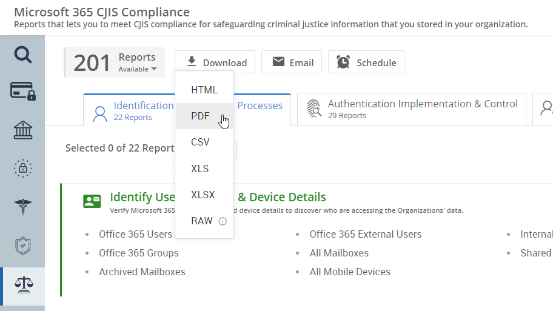Open the Office 365 External Users report
The height and width of the screenshot is (311, 553).
tap(365, 235)
